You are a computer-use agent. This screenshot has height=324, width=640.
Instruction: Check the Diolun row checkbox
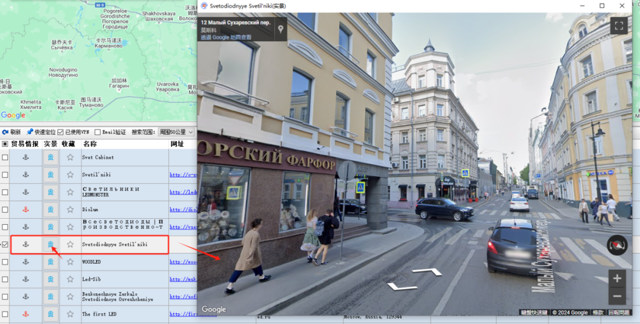[x=5, y=210]
